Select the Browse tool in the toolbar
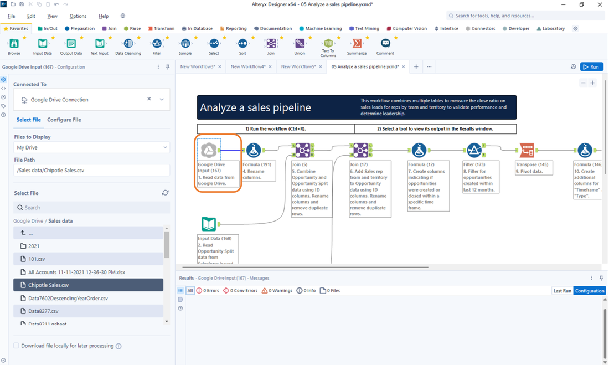Viewport: 609px width, 365px height. pos(14,44)
